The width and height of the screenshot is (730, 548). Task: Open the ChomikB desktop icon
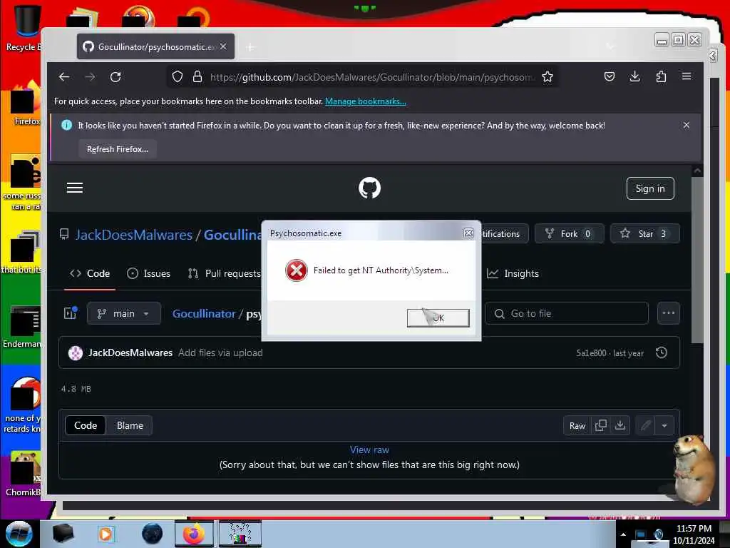(x=24, y=473)
